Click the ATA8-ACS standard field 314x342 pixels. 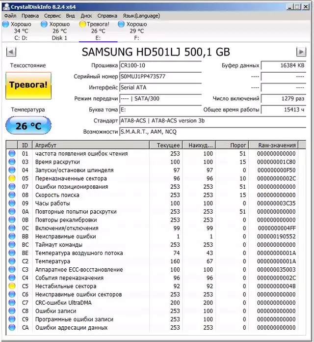[x=213, y=120]
